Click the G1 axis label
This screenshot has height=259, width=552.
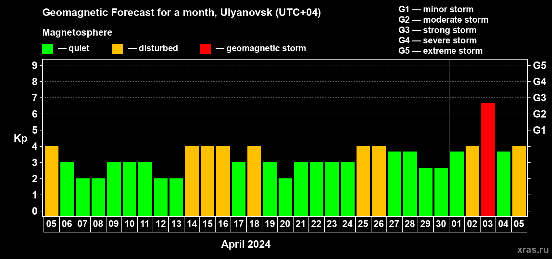point(540,130)
